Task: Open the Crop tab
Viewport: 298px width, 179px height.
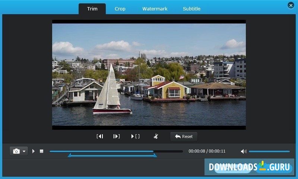Action: pos(120,9)
